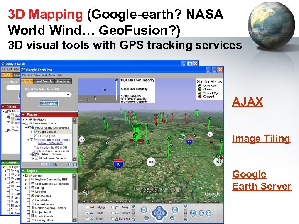Click the Search button in the Fly To panel
This screenshot has height=224, width=299.
(49, 104)
